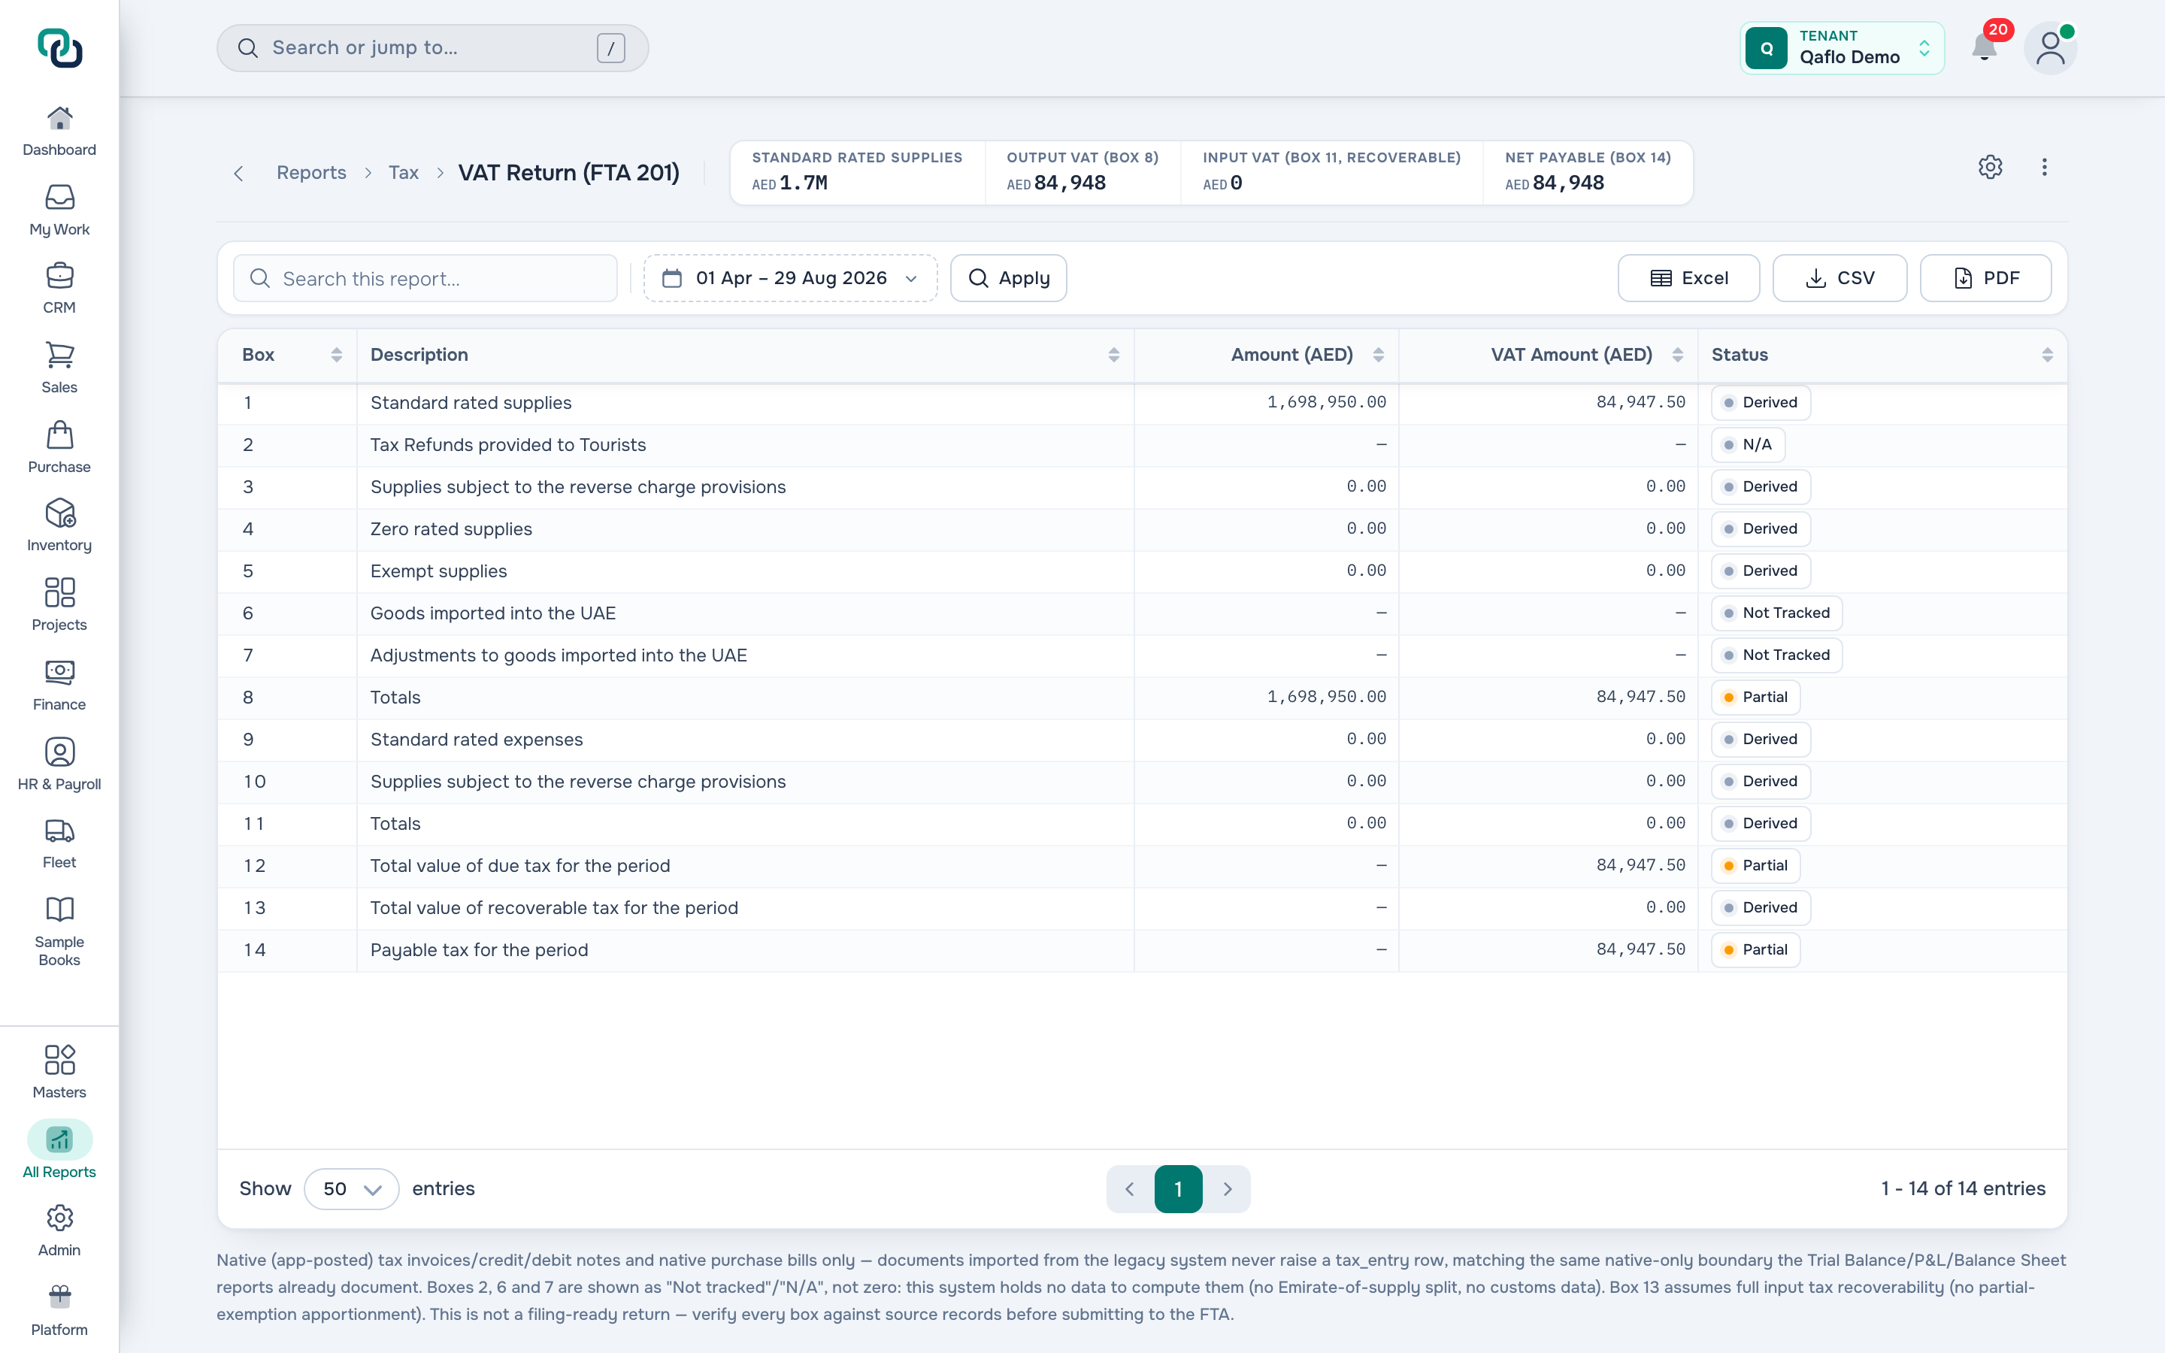Select 'Payable tax for the period' row
Viewport: 2165px width, 1353px height.
pyautogui.click(x=1143, y=949)
